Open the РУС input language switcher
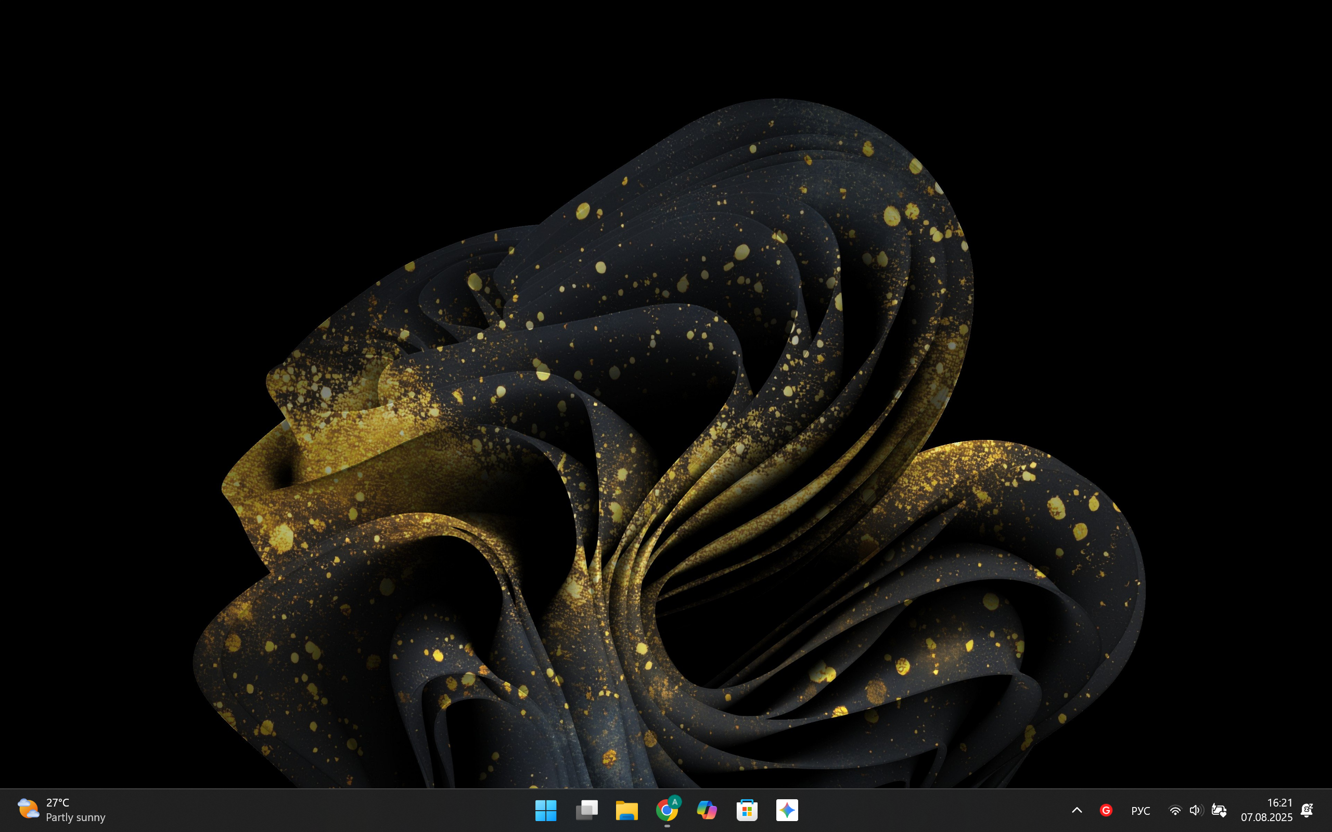 pos(1141,811)
